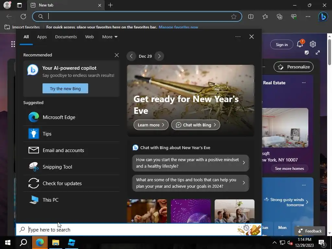
Task: Show hidden tray icons chevron
Action: (274, 243)
